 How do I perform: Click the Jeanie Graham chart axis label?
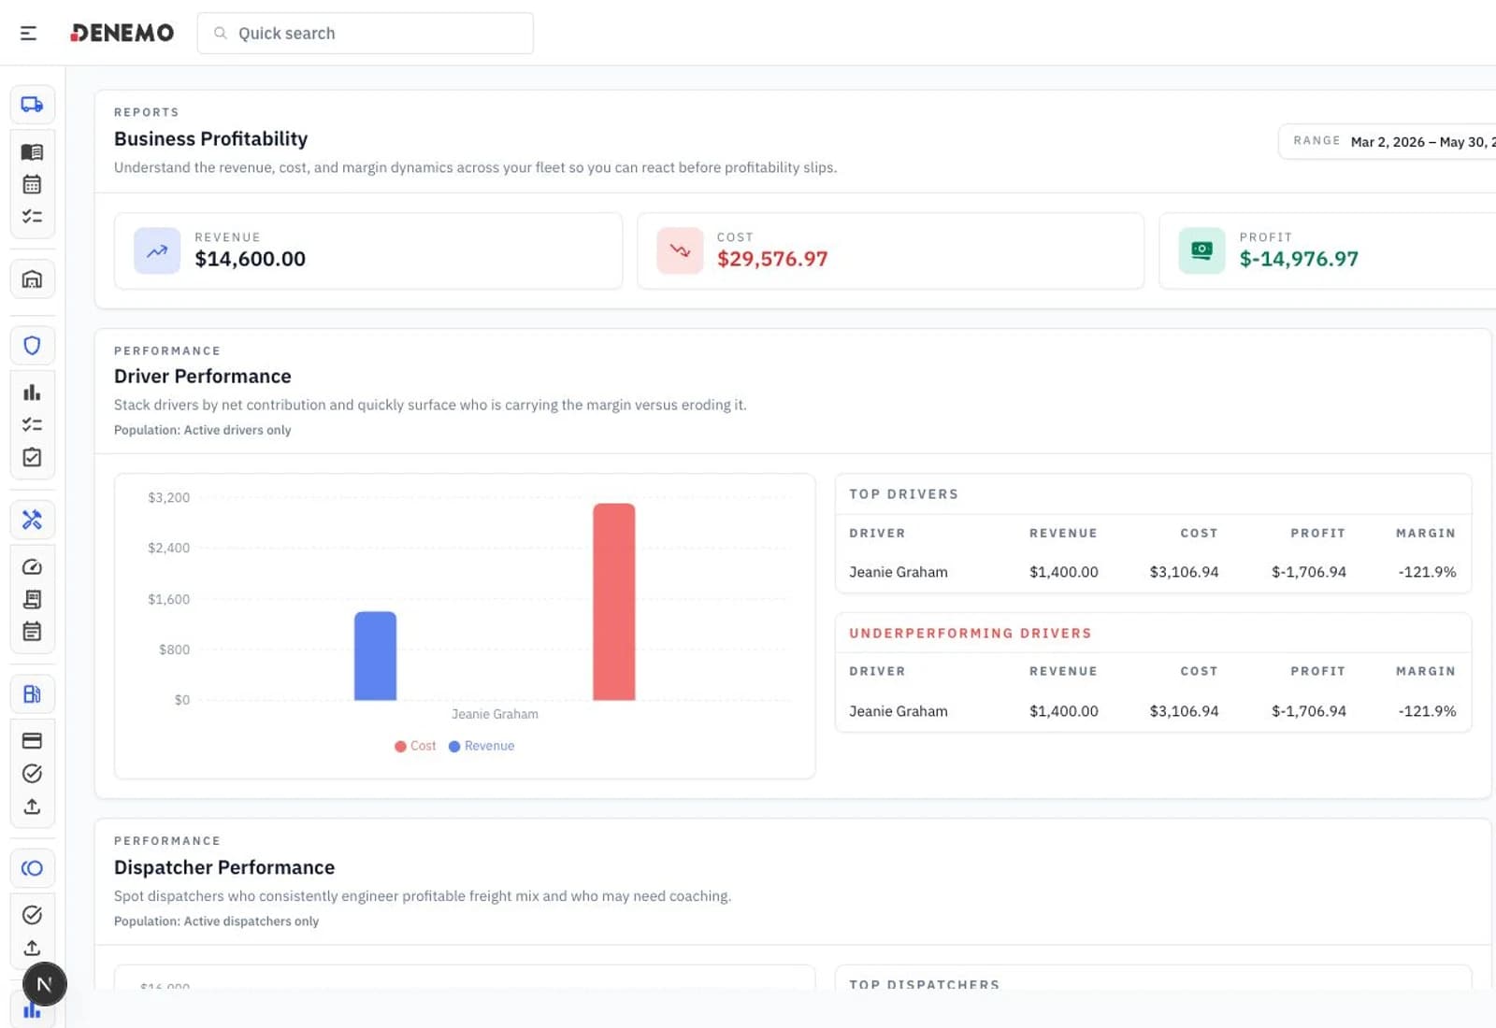pos(495,714)
